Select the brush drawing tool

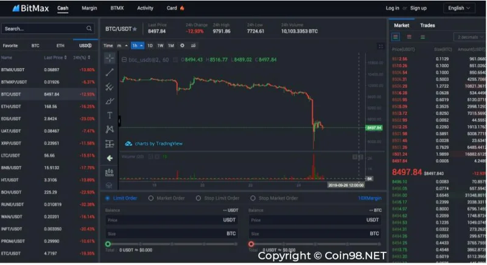coord(110,101)
